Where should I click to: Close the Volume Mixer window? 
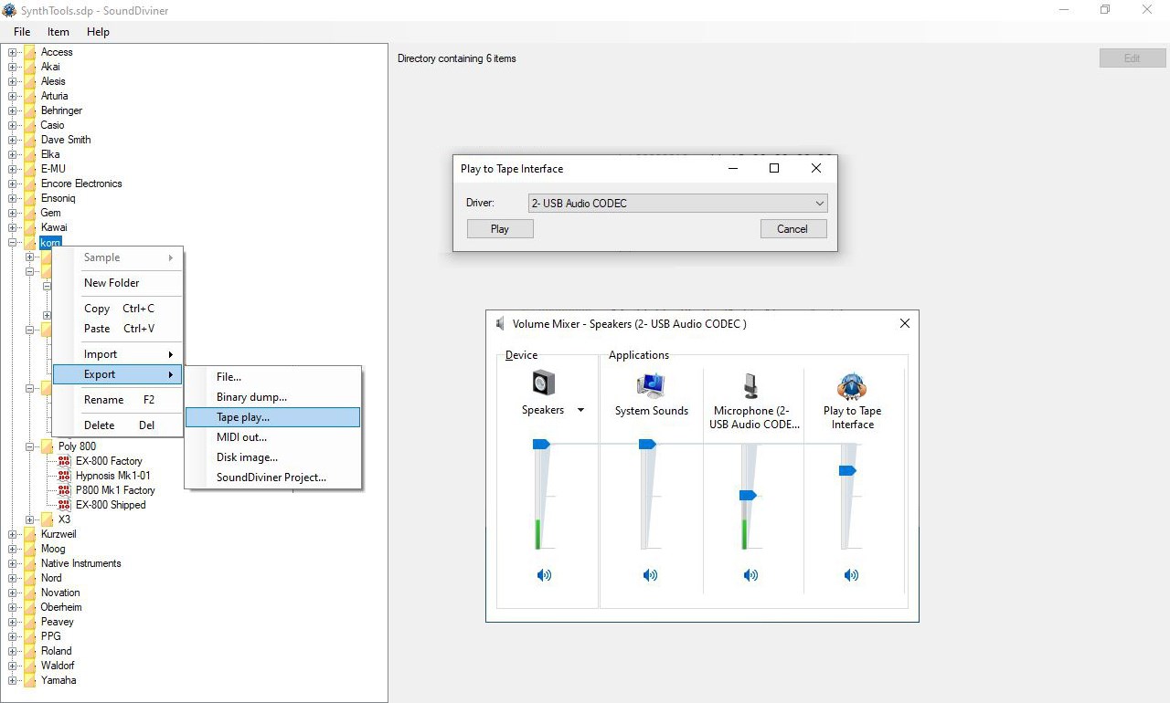tap(904, 323)
